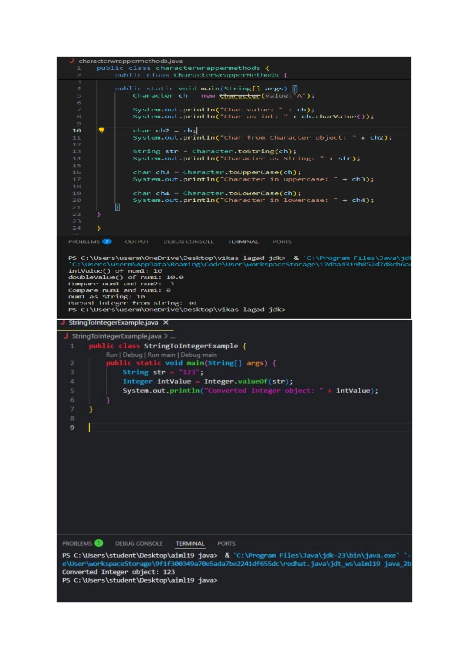The width and height of the screenshot is (469, 663).
Task: Switch to upper panel's DEBUG CONSOLE tab
Action: [188, 242]
